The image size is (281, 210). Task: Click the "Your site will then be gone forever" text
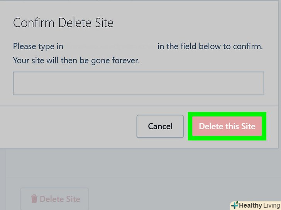pos(76,60)
